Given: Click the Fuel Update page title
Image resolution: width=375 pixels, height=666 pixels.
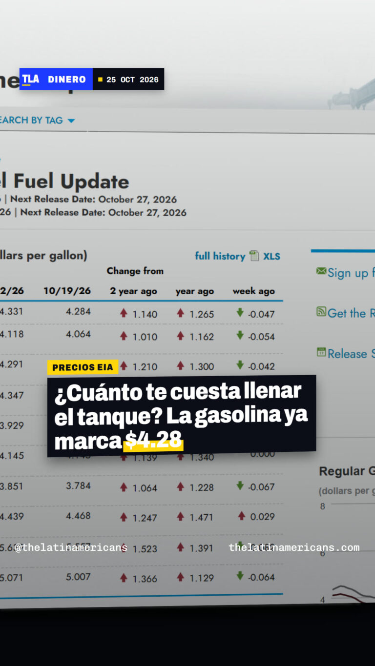Looking at the screenshot, I should (64, 182).
